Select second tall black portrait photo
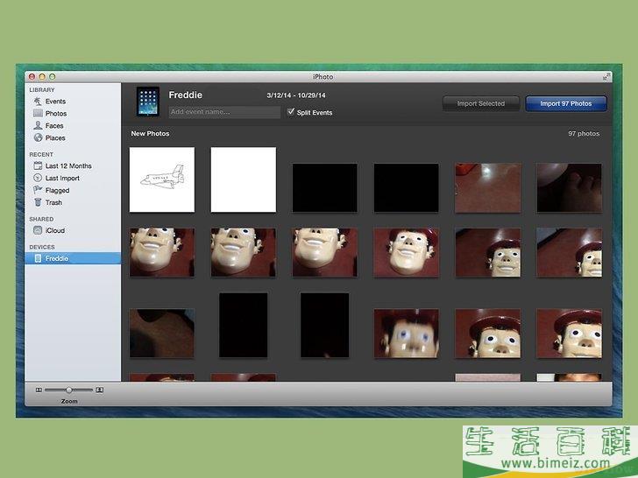The height and width of the screenshot is (478, 638). 324,325
